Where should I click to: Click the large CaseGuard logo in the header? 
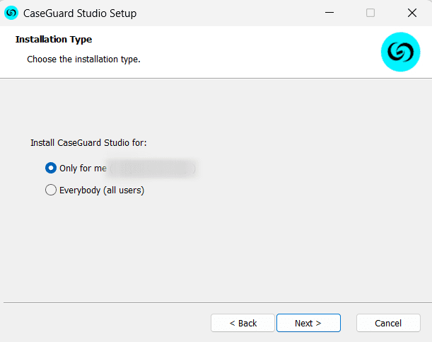coord(400,52)
